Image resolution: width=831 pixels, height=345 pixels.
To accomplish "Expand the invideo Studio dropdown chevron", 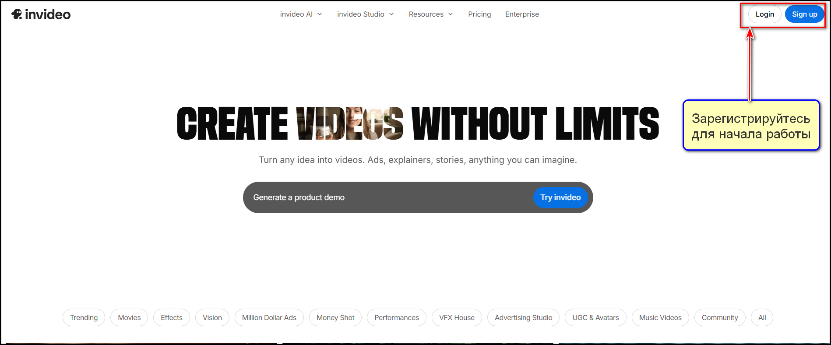I will (391, 14).
